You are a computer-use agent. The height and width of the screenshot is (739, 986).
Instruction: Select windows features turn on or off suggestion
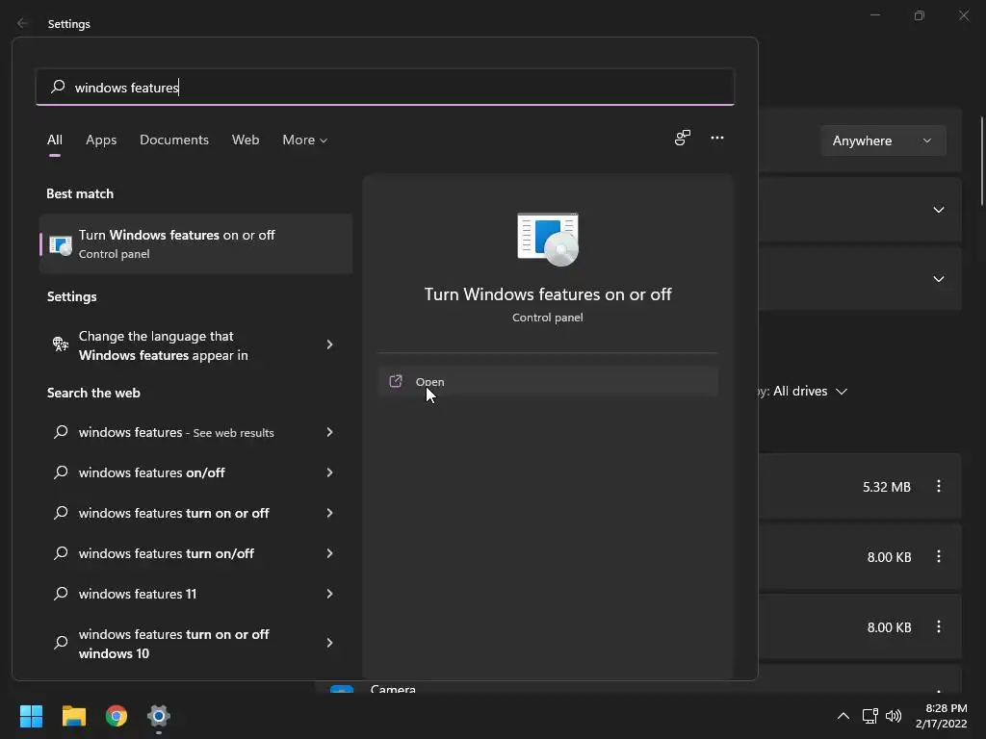(195, 513)
